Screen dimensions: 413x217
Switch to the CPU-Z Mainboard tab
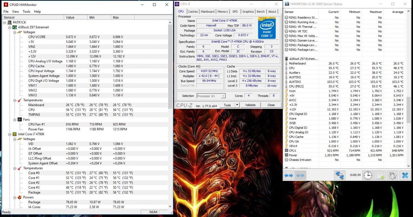207,12
